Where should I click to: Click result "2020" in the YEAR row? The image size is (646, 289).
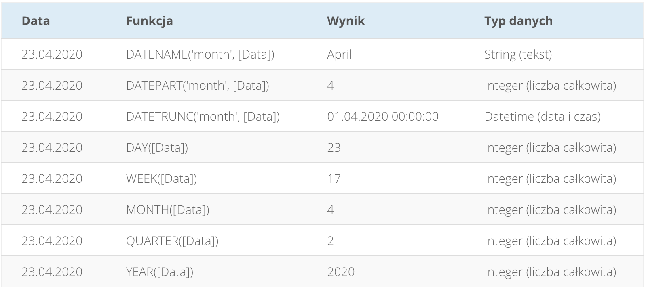coord(341,272)
